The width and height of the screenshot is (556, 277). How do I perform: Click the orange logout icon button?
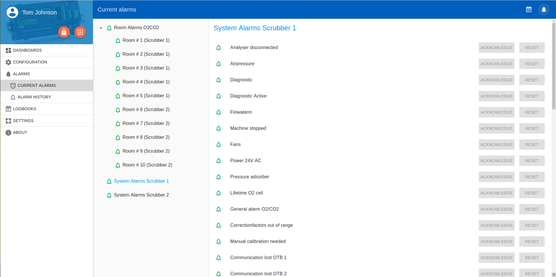click(80, 32)
